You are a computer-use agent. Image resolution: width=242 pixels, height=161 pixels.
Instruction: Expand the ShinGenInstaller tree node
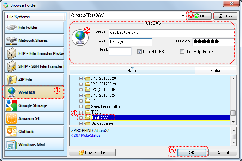point(81,107)
